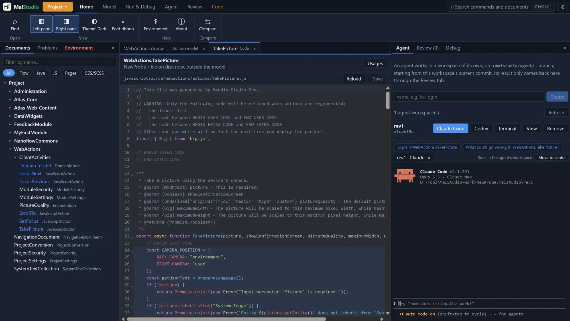
Task: Open the Project dropdown button
Action: click(58, 7)
